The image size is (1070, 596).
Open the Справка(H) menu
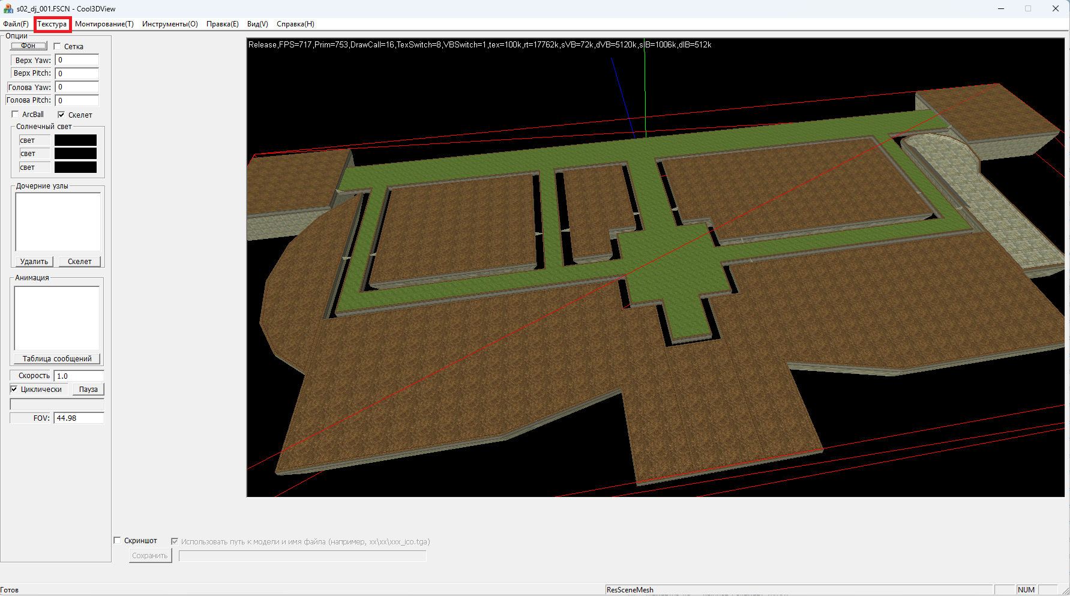point(295,24)
